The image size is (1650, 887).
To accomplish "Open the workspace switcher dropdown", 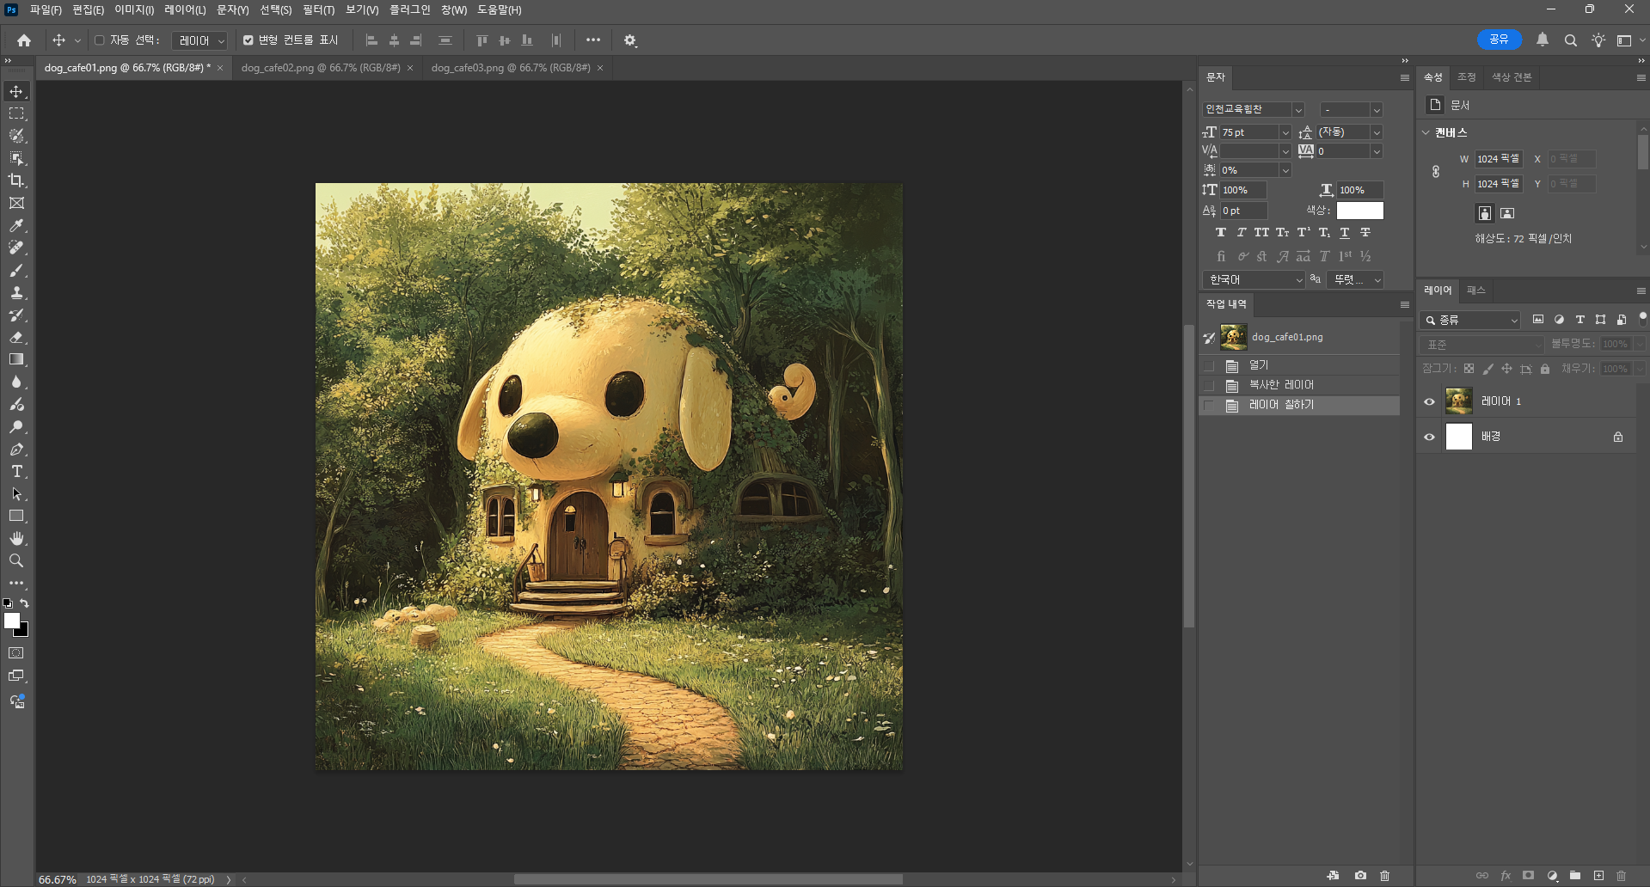I will click(1629, 40).
